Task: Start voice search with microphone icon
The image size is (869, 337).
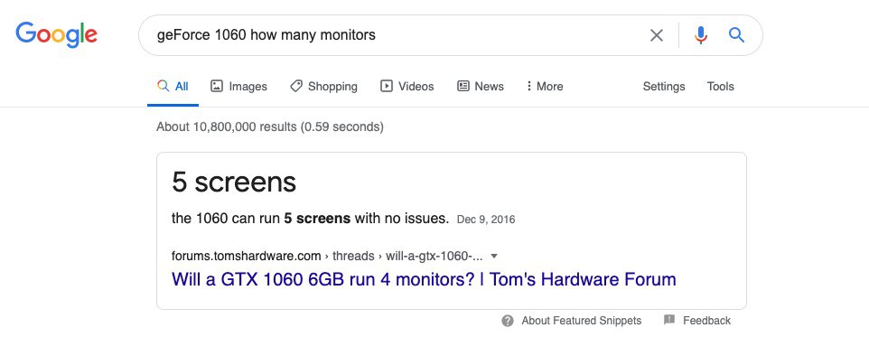Action: click(x=700, y=35)
